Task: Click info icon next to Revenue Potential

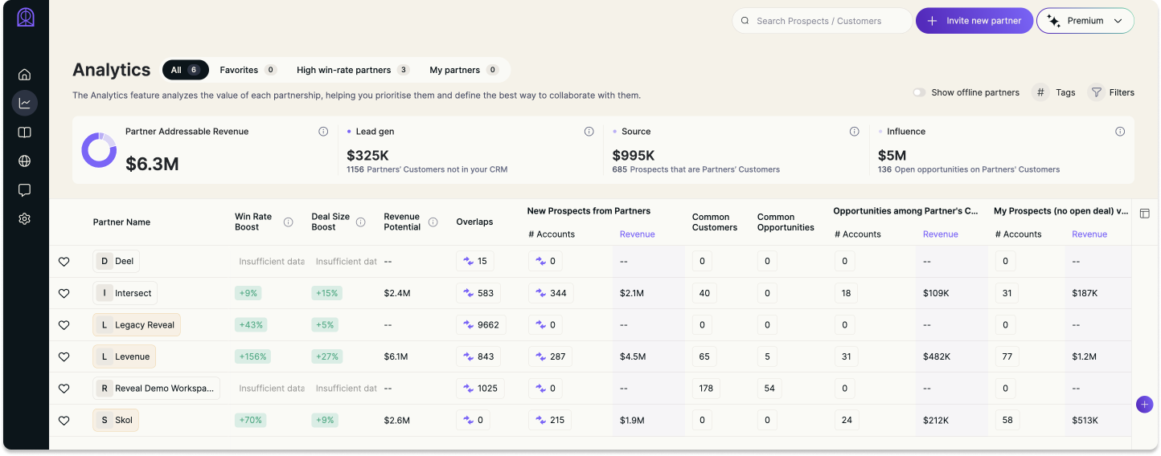Action: (x=433, y=222)
